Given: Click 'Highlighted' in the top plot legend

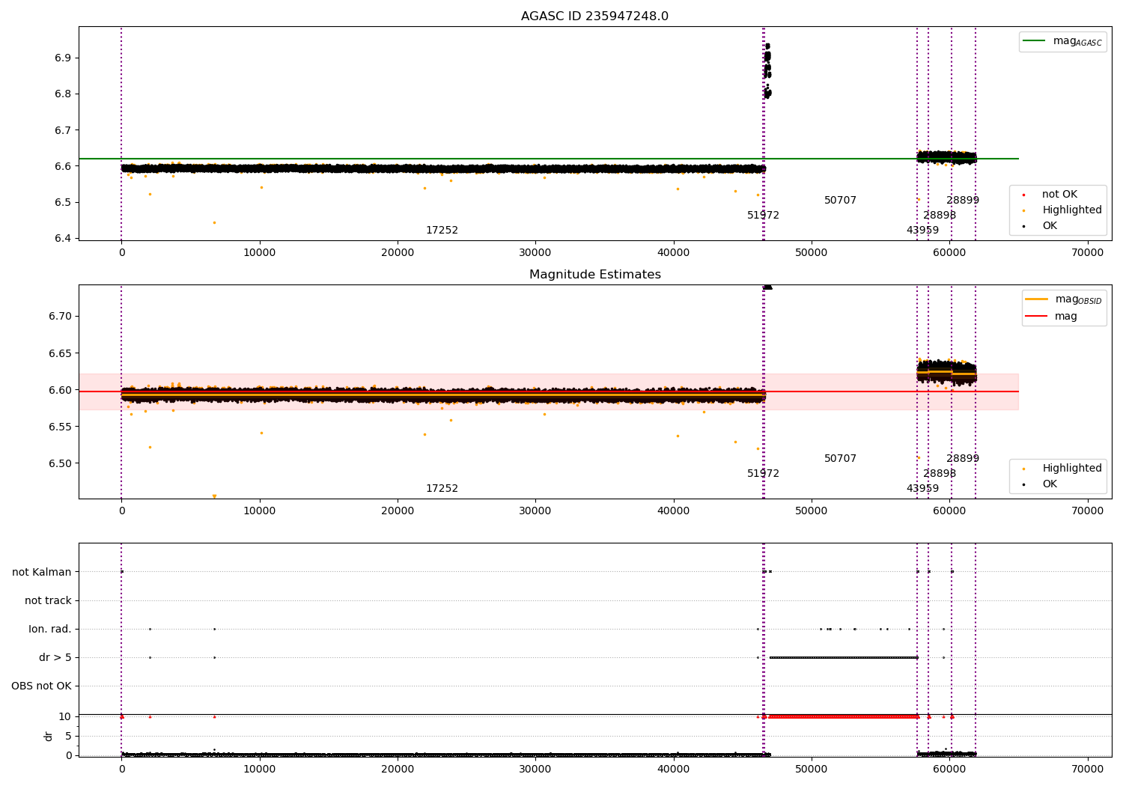Looking at the screenshot, I should (1072, 210).
